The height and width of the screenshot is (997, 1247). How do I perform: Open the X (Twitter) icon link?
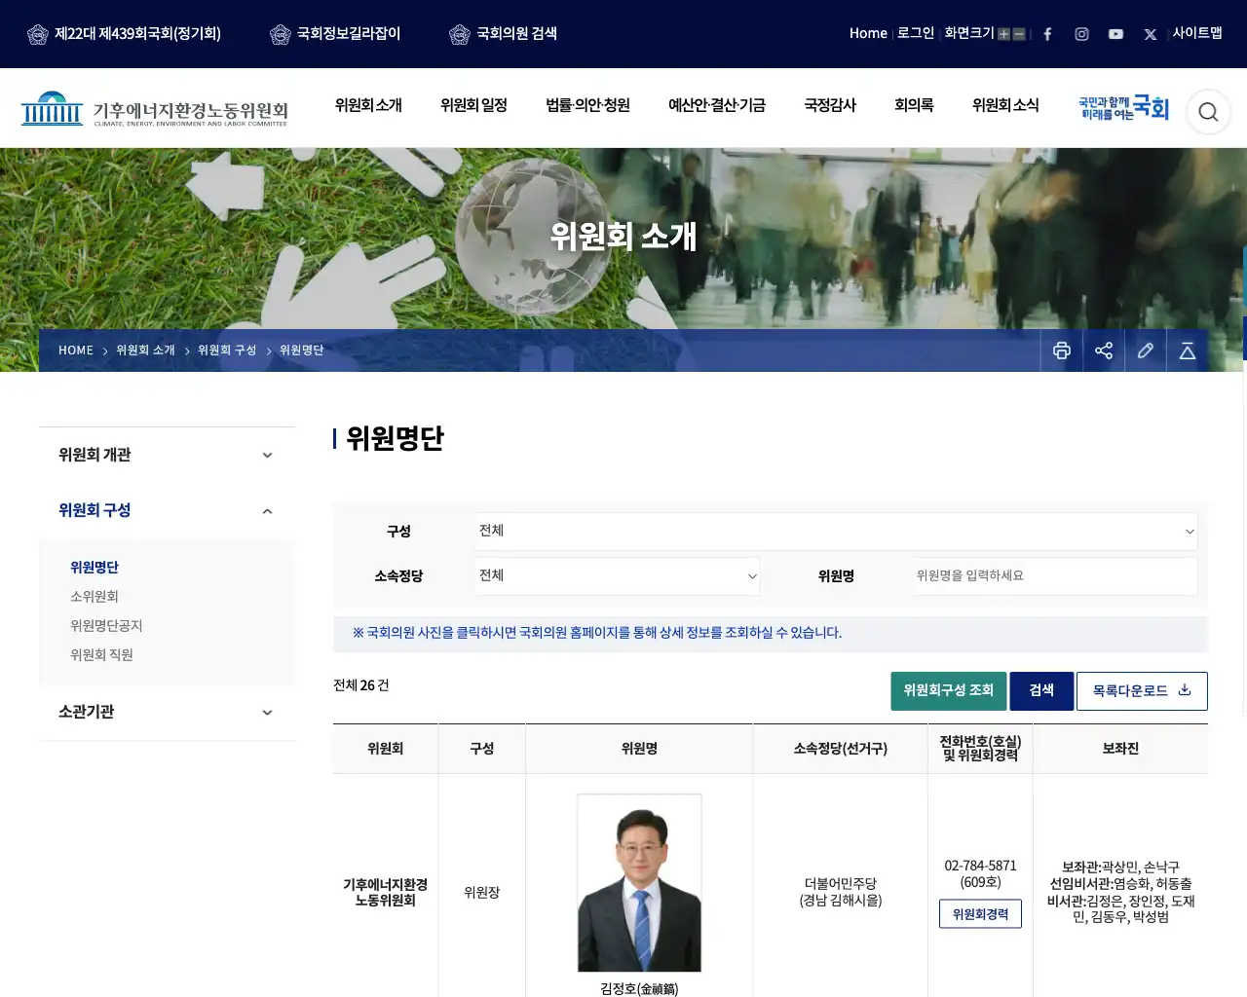pos(1151,34)
